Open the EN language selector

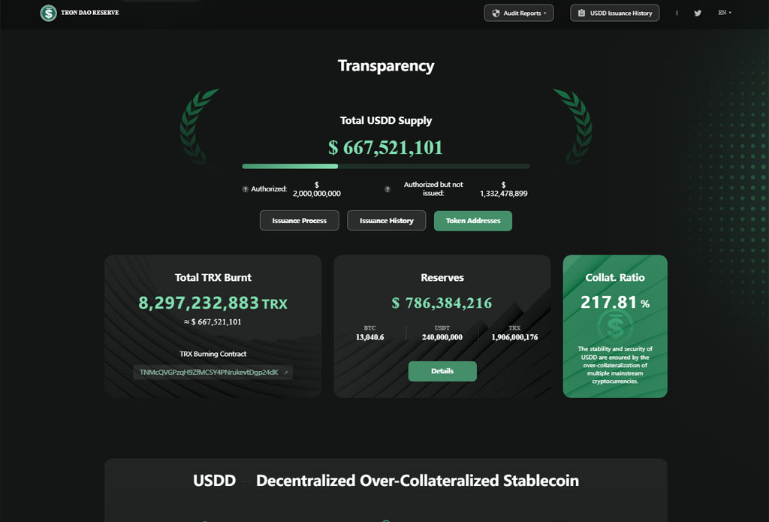725,13
